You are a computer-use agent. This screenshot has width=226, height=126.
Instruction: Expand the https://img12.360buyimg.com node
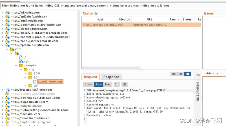point(3,122)
